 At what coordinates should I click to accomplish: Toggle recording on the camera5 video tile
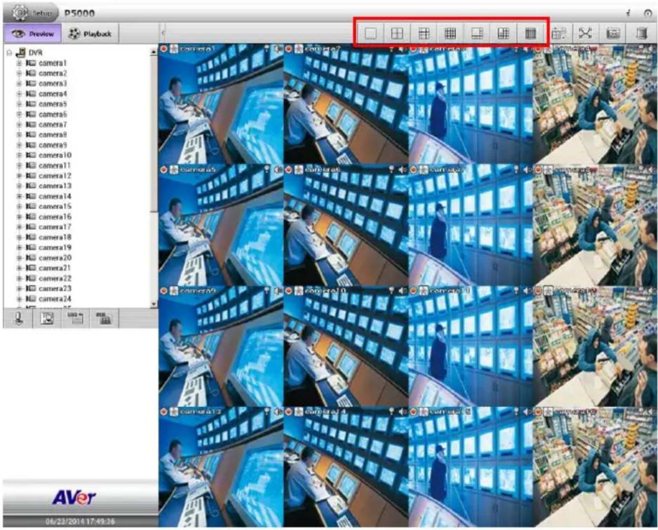click(x=164, y=170)
